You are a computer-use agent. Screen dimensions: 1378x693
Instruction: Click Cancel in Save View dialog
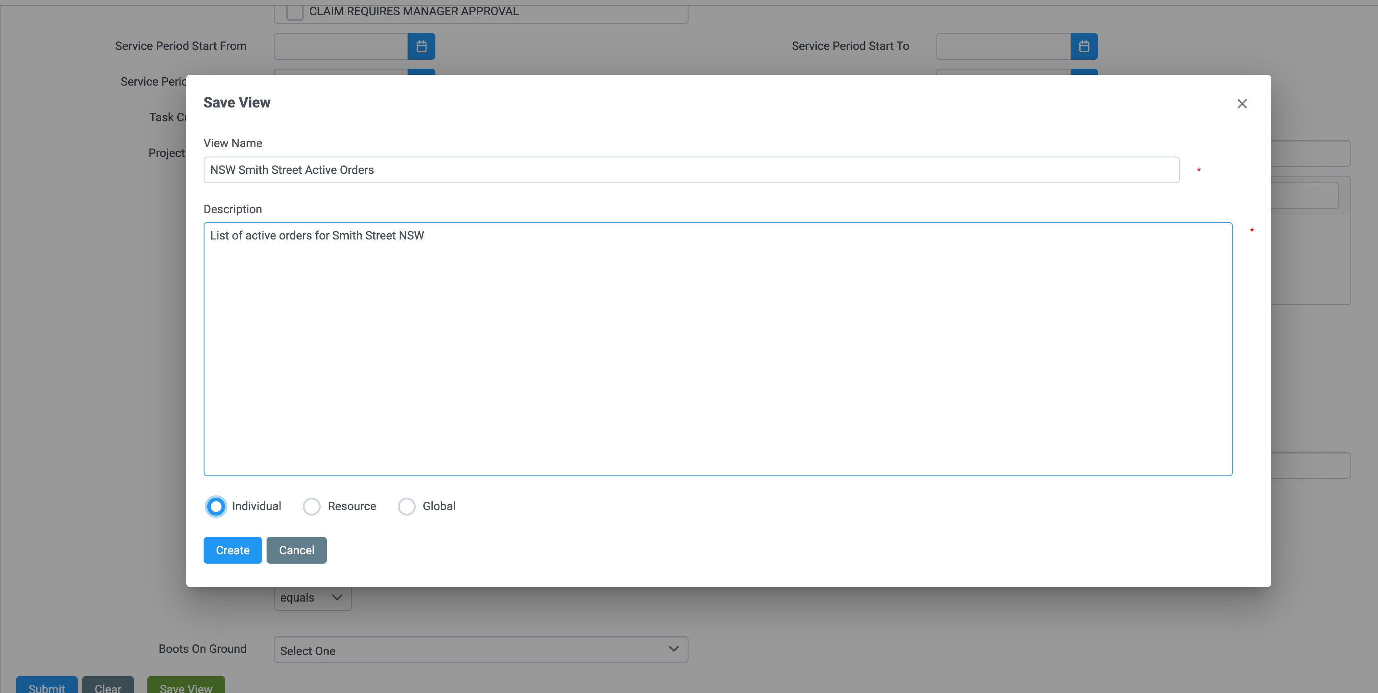pyautogui.click(x=296, y=550)
